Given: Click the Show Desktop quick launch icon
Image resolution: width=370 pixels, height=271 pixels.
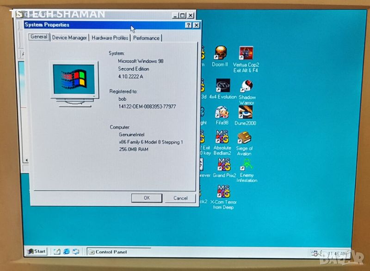Looking at the screenshot, I should point(57,252).
